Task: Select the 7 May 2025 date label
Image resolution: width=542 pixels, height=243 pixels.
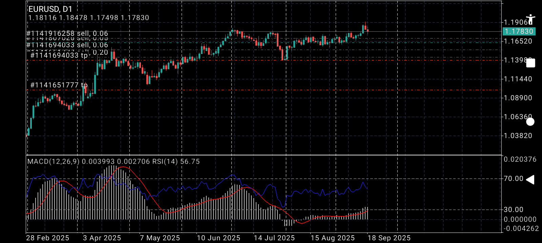Action: tap(160, 238)
